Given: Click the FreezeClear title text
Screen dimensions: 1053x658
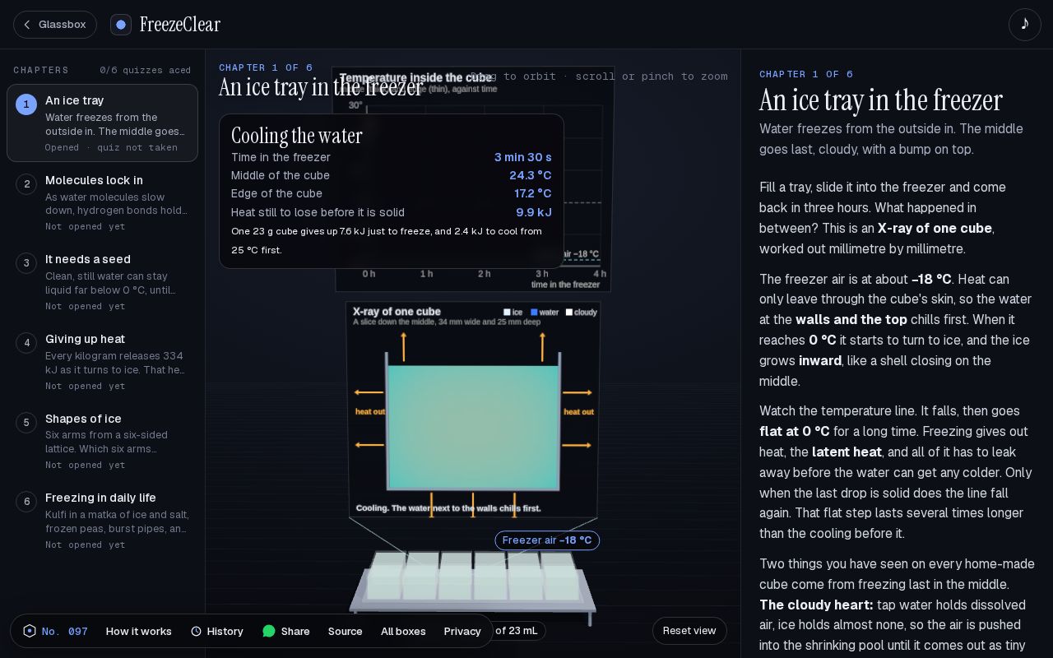Looking at the screenshot, I should tap(180, 25).
